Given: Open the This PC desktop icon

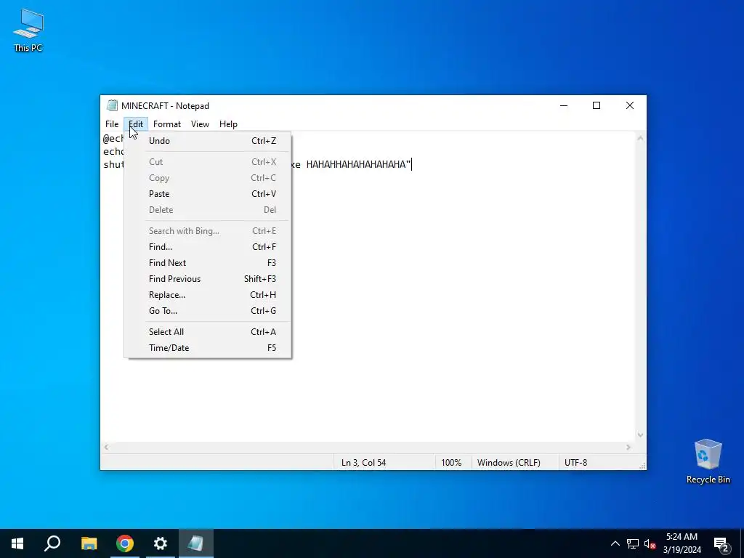Looking at the screenshot, I should coord(28,30).
